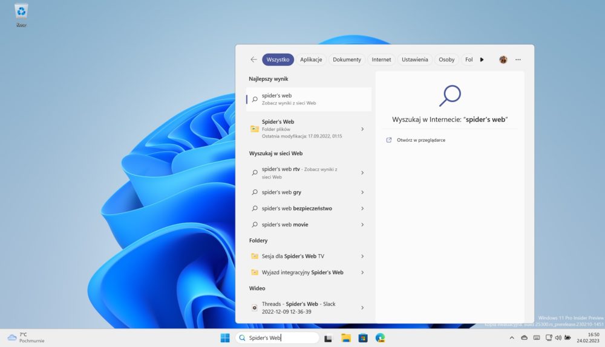This screenshot has width=605, height=347.
Task: Switch to the Aplikacje filter tab
Action: (x=311, y=60)
